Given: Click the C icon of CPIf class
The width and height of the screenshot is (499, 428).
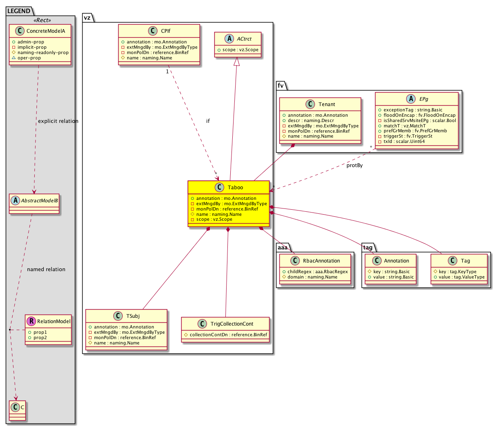Looking at the screenshot, I should (153, 31).
